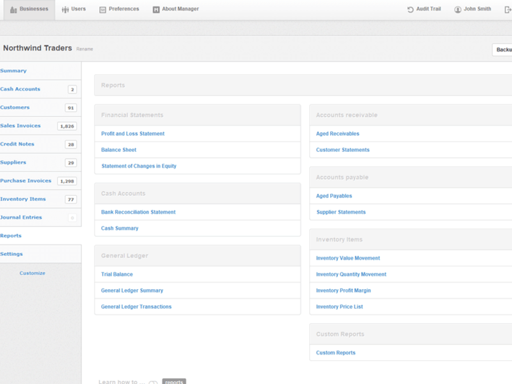The width and height of the screenshot is (512, 384).
Task: Open the Aged Receivables report
Action: pos(336,134)
